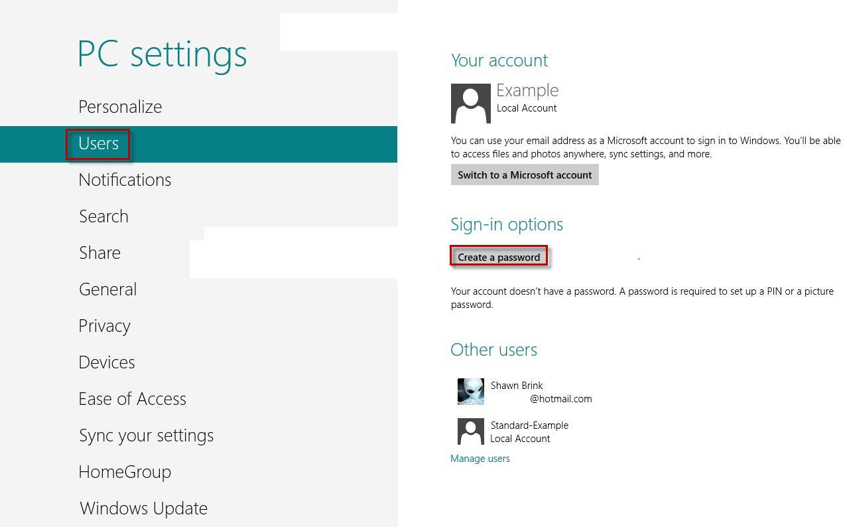Select the Standard-Example account name
Screen dimensions: 845x527
coord(529,425)
